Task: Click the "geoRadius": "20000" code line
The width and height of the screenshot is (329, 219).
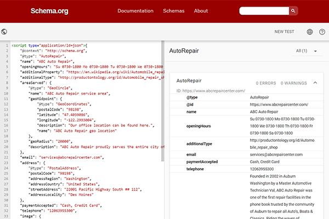Action: (x=50, y=141)
